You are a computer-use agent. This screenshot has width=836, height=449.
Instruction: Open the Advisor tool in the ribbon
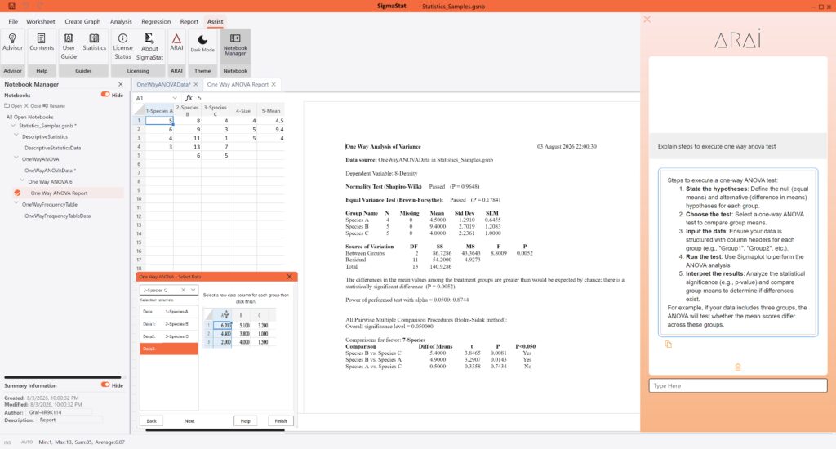(13, 42)
